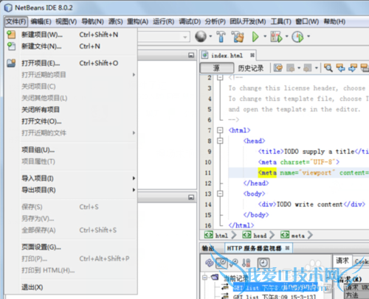Minimize the lower left panel
This screenshot has height=299, width=369.
[191, 197]
